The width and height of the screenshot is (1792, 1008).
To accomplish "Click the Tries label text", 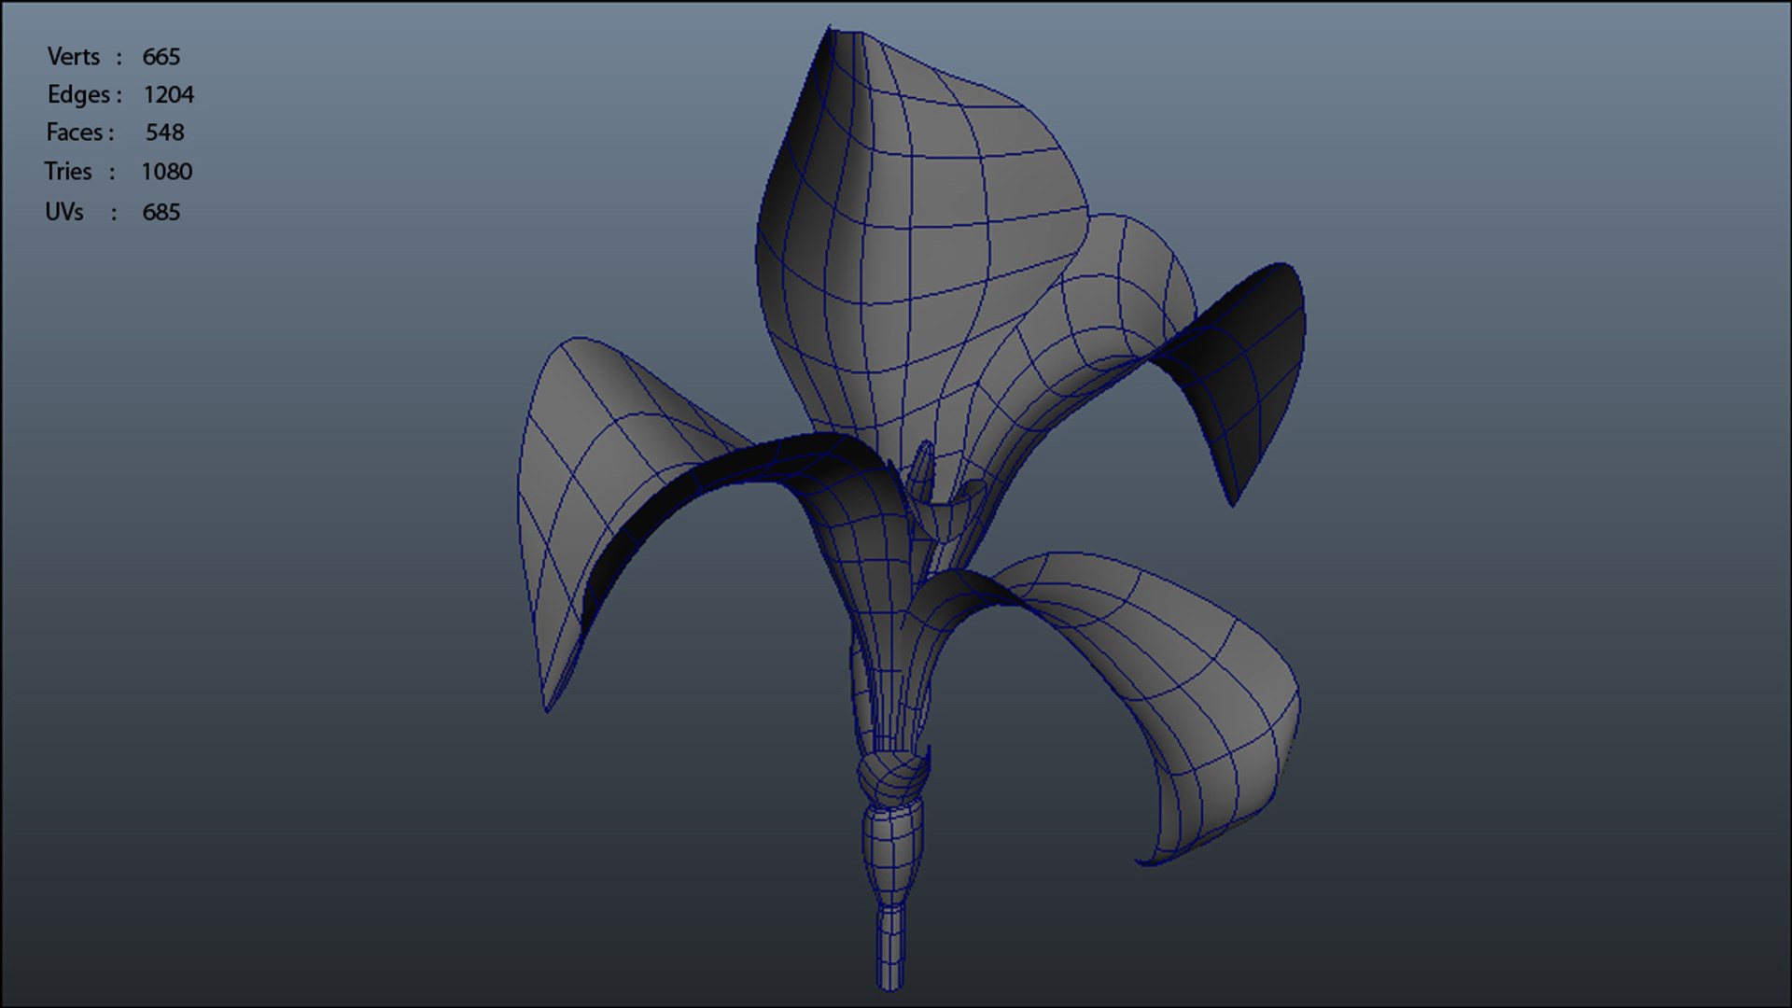I will (x=68, y=172).
